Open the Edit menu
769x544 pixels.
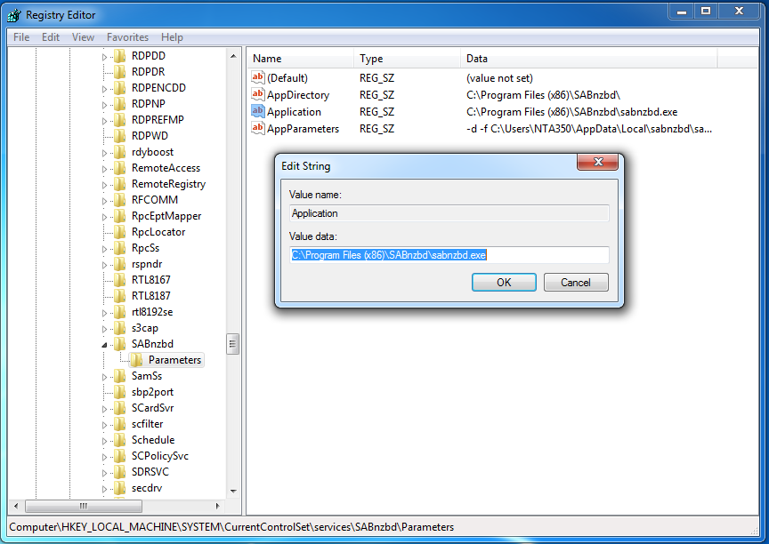(x=51, y=37)
